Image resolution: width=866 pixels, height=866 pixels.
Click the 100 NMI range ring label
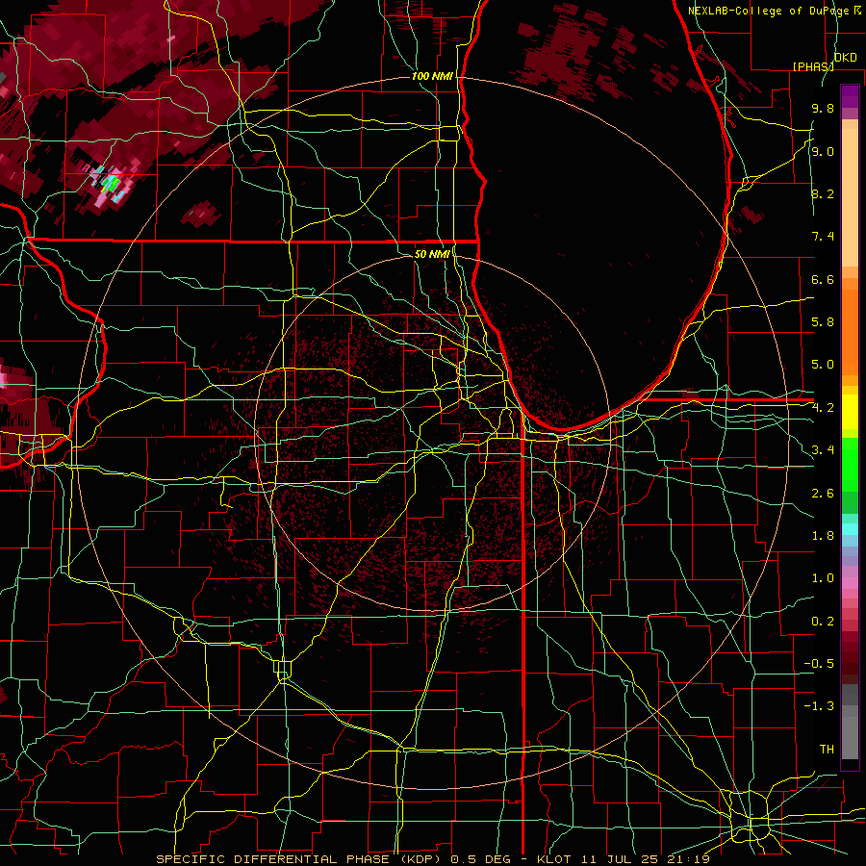pyautogui.click(x=432, y=76)
